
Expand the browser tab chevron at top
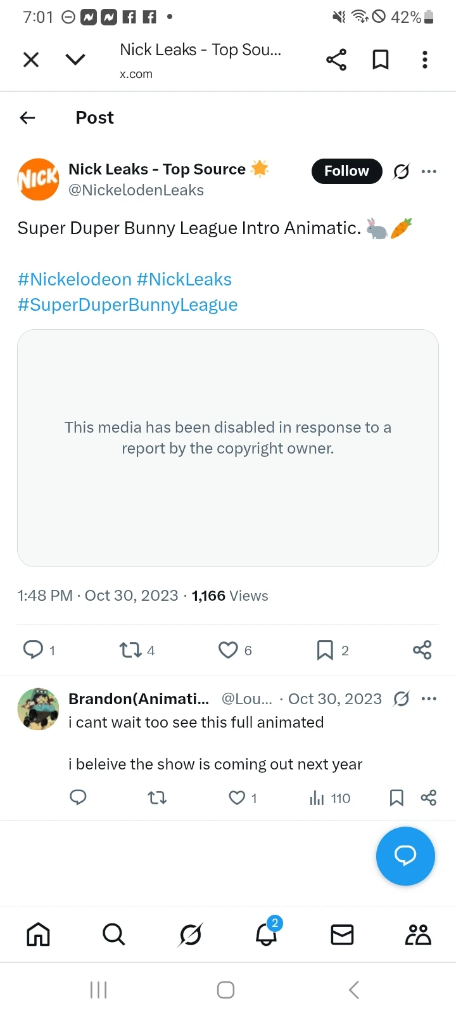75,60
